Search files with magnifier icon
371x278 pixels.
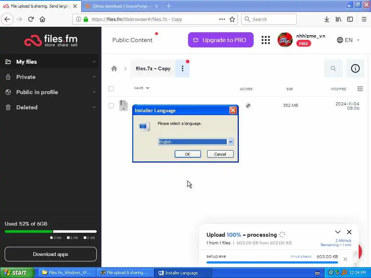point(333,68)
